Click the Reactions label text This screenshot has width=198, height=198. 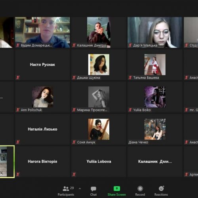coord(161,194)
